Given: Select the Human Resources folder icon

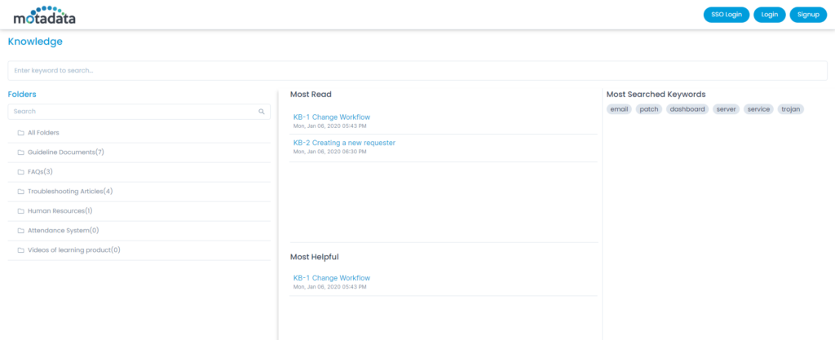Looking at the screenshot, I should (20, 211).
